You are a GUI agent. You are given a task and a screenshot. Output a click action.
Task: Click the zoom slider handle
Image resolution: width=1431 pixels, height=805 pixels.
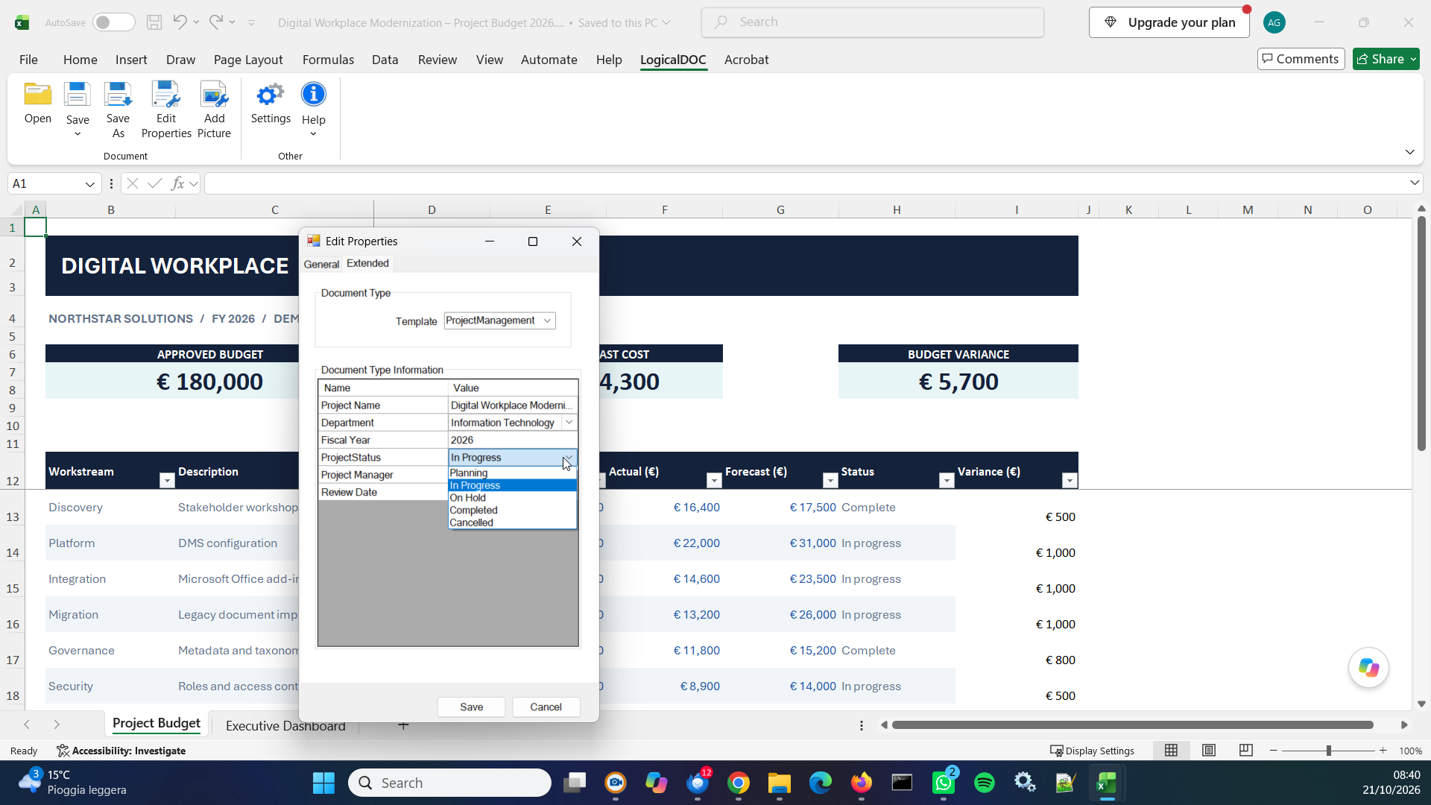[1328, 751]
